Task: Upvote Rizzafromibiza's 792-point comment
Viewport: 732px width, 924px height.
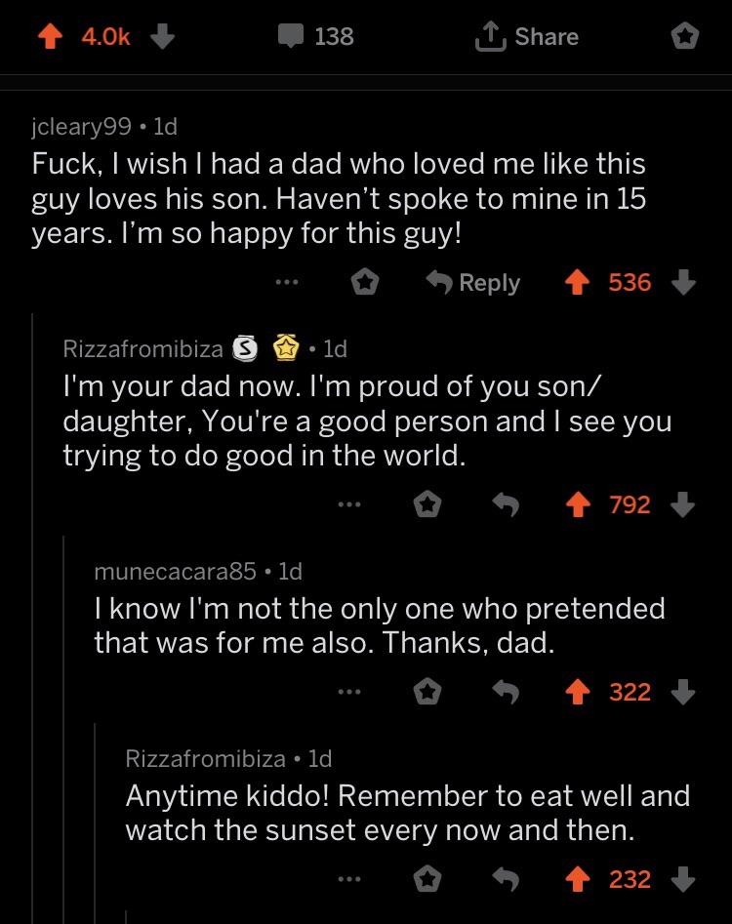Action: coord(579,504)
